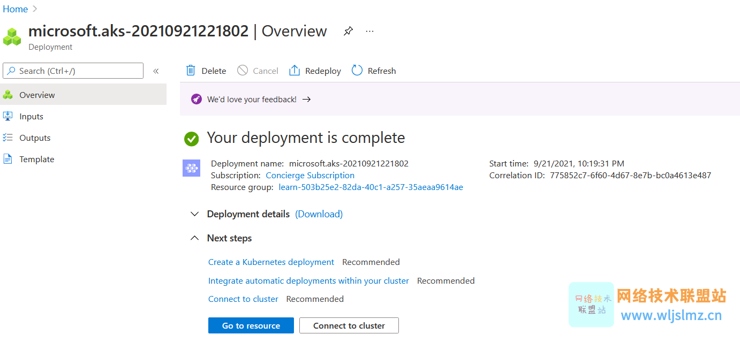Click the green deployment complete checkmark
The height and width of the screenshot is (357, 740).
(x=191, y=139)
